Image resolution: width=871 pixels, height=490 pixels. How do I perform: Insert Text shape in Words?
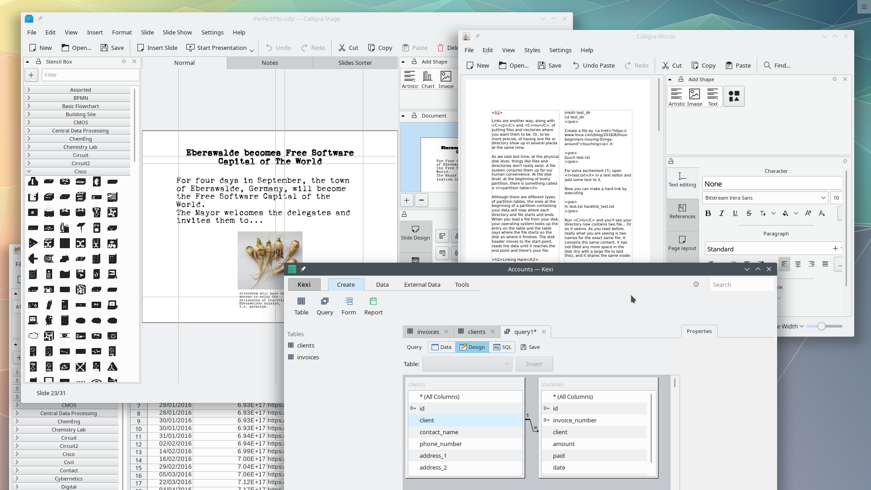coord(713,97)
